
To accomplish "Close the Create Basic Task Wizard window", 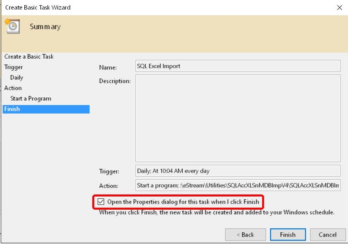I will coord(338,7).
